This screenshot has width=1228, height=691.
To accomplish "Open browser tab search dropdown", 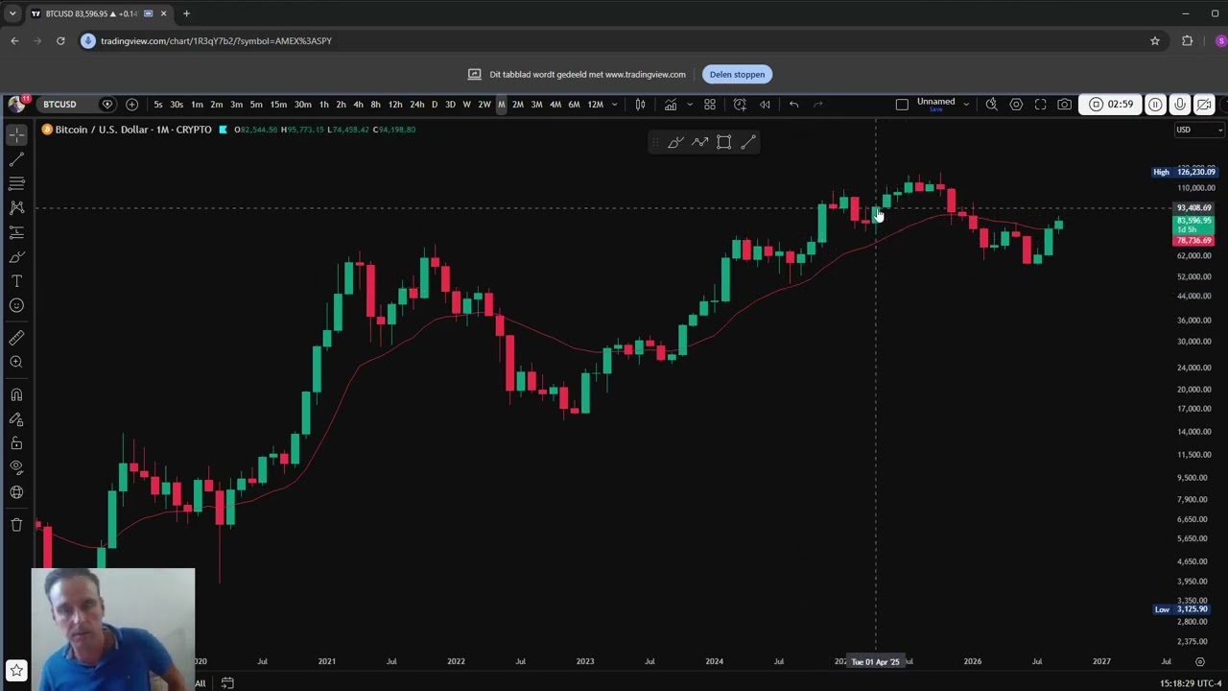I will click(12, 13).
